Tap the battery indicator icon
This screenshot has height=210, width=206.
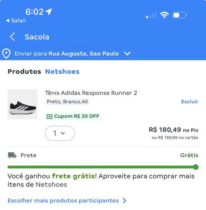180,15
